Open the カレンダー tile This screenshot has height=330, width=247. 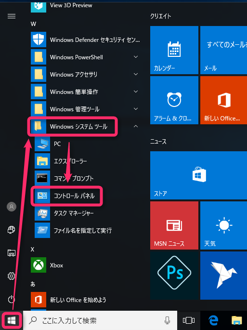(174, 50)
